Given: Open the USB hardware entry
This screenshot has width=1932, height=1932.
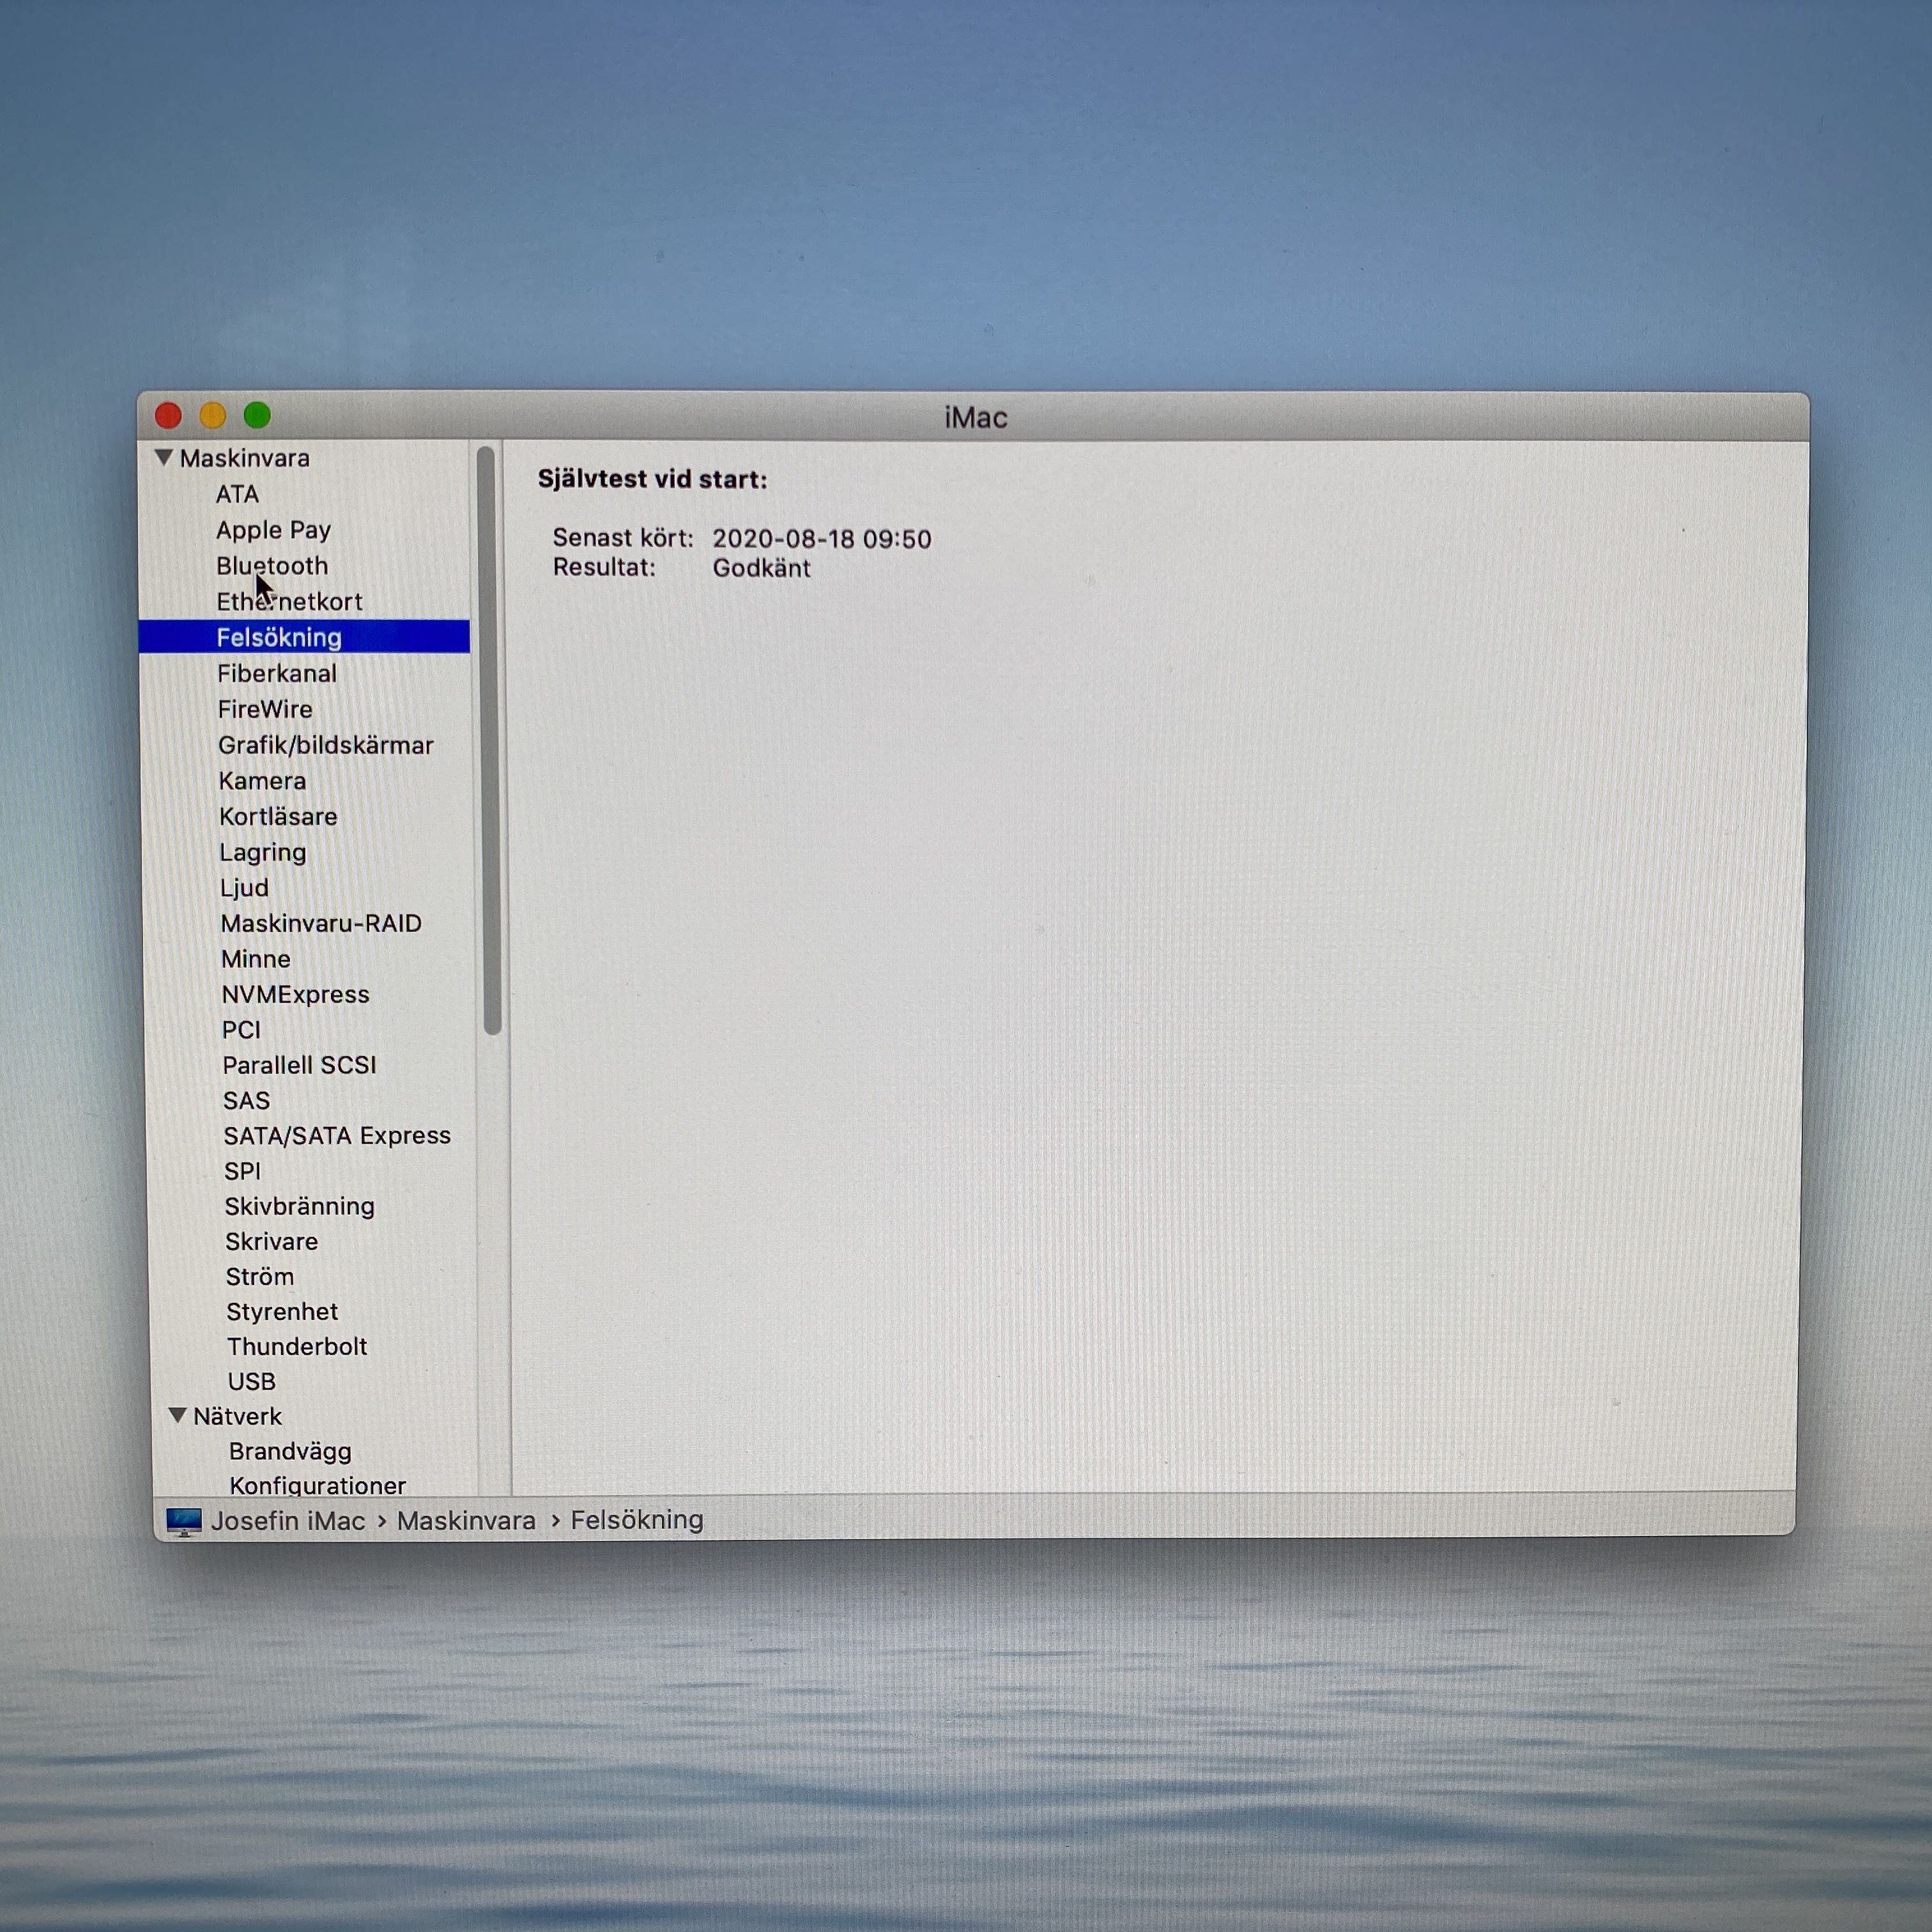Looking at the screenshot, I should click(251, 1381).
